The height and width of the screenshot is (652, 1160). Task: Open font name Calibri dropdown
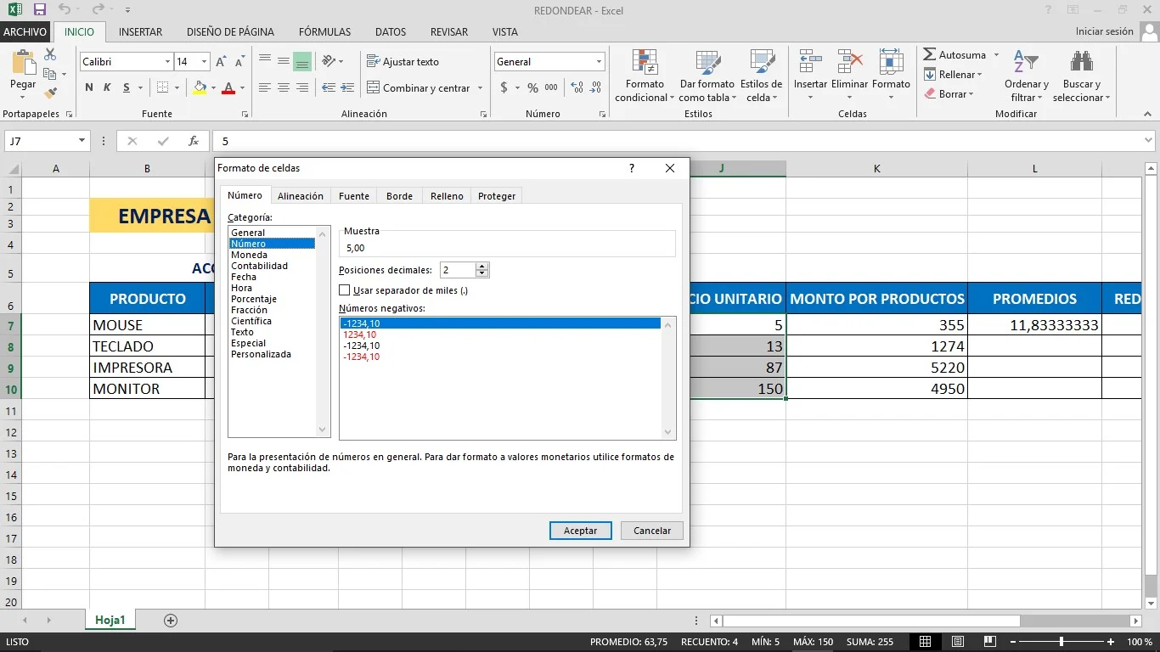click(x=167, y=62)
